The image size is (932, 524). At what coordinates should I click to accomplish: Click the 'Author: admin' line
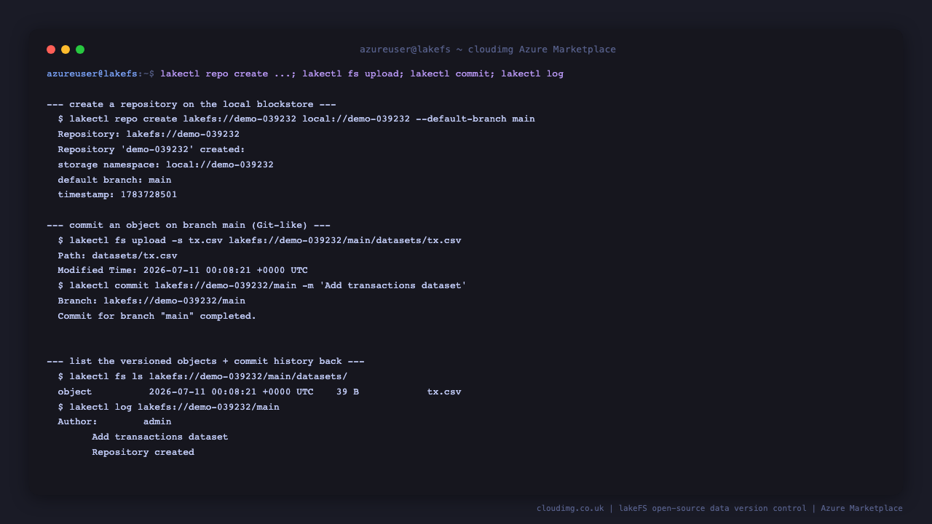[115, 421]
